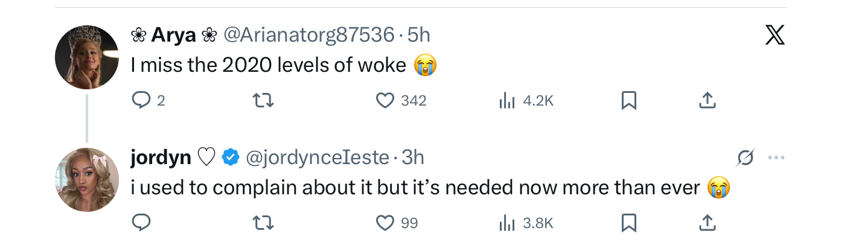Like Arya's 2020 woke tweet

point(385,101)
